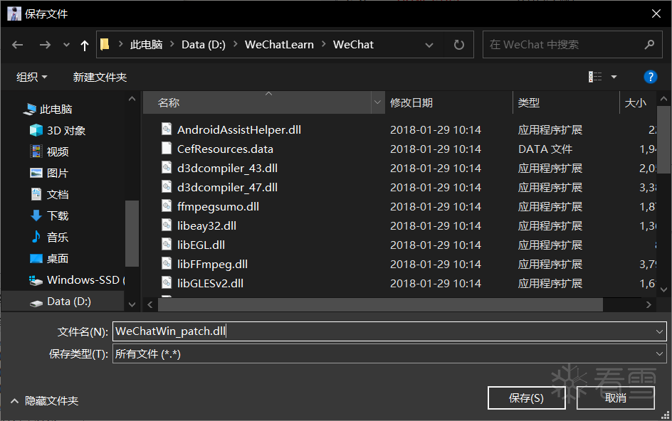Select libEGL.dll file
Image resolution: width=672 pixels, height=421 pixels.
click(201, 245)
